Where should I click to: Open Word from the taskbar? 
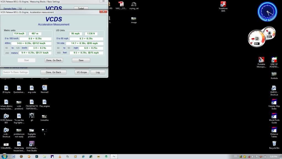tap(13, 157)
